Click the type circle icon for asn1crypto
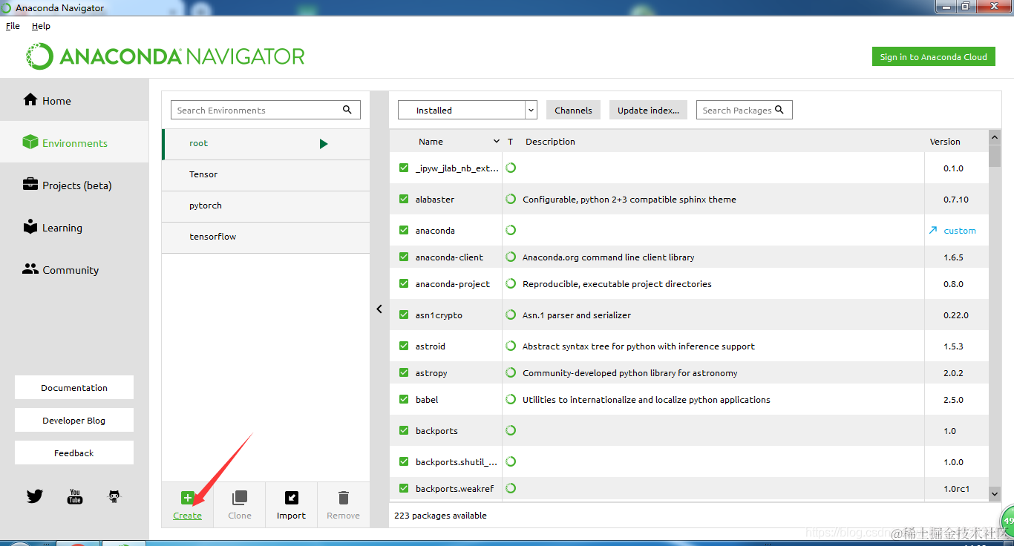The width and height of the screenshot is (1014, 546). [511, 315]
